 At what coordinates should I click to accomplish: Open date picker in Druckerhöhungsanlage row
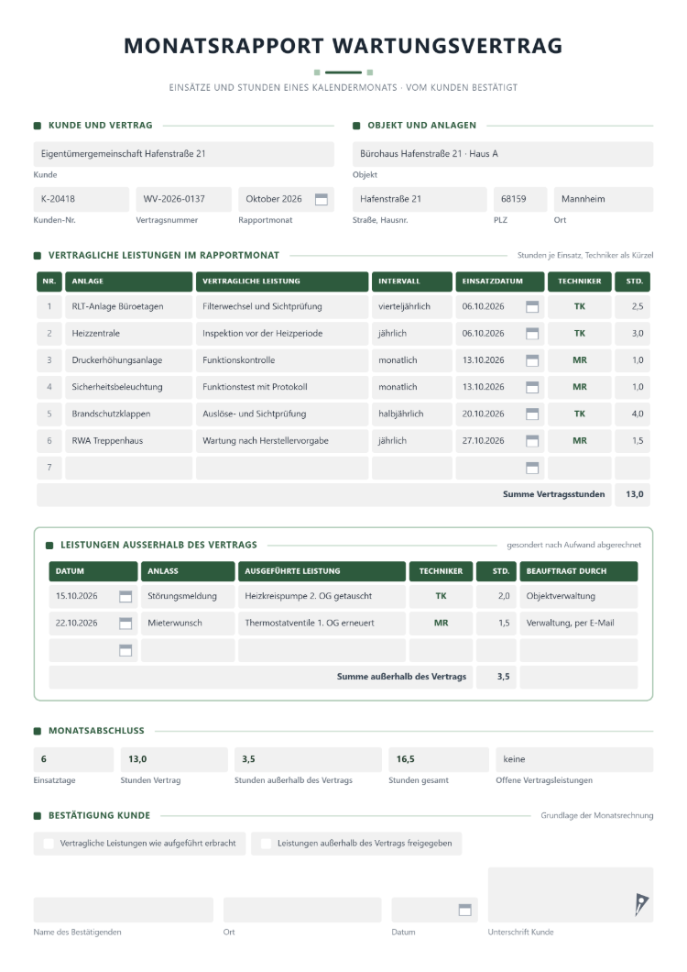[x=532, y=360]
